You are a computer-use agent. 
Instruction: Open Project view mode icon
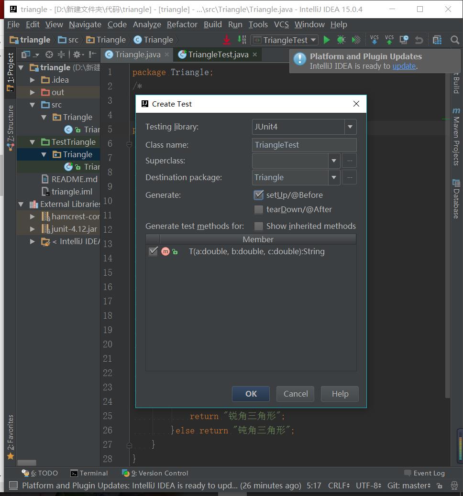(x=30, y=55)
